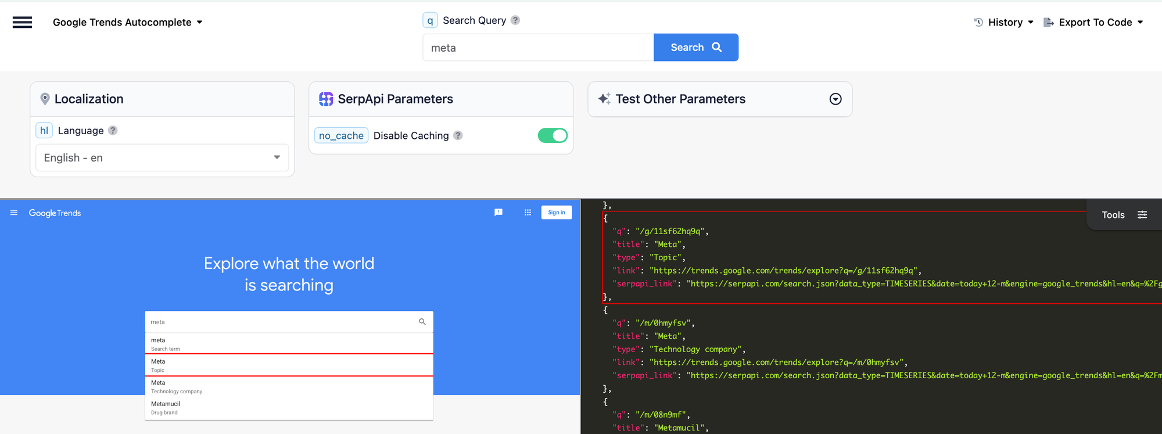This screenshot has width=1162, height=434.
Task: Expand the Test Other Parameters panel
Action: click(x=835, y=99)
